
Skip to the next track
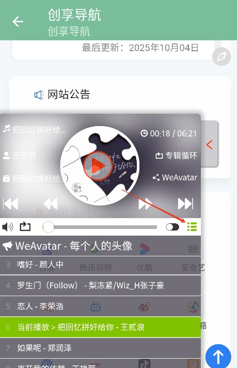point(186,204)
